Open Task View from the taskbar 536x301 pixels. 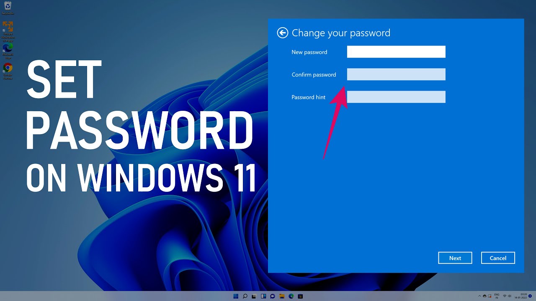[254, 296]
